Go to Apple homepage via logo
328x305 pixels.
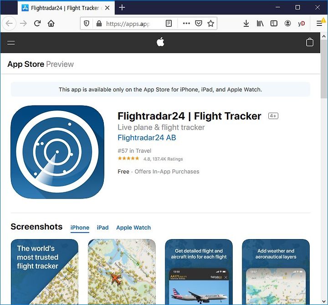160,42
